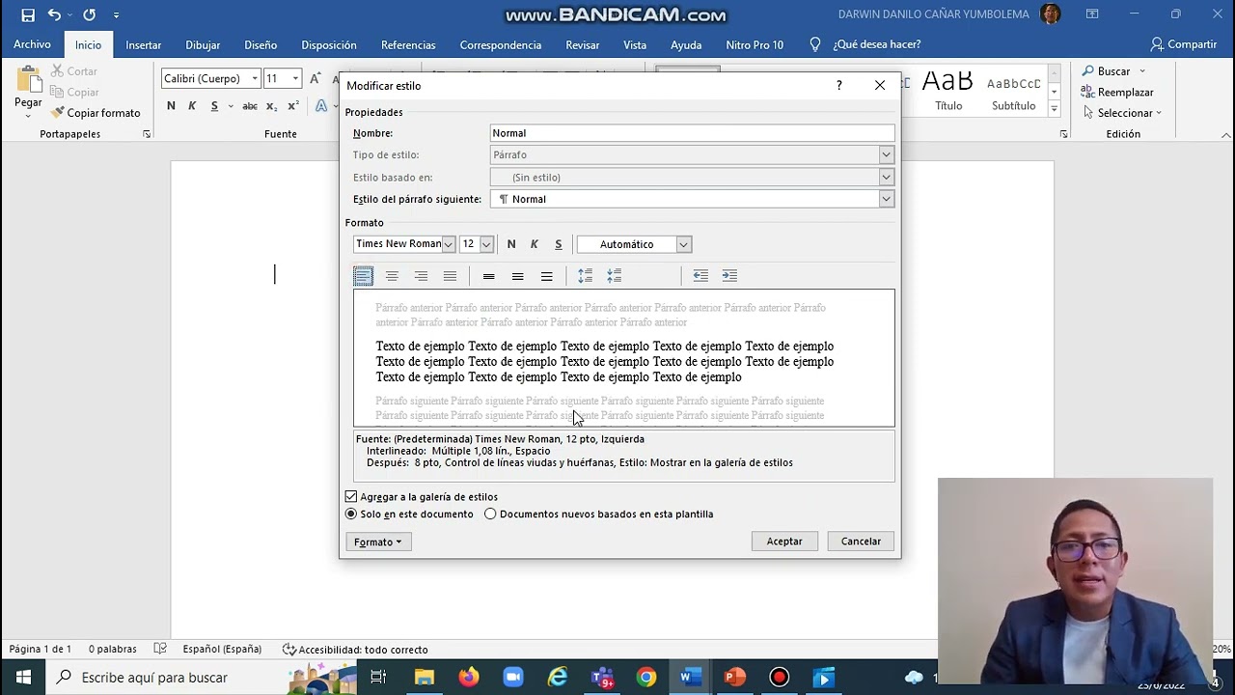Open Estilo basado en dropdown
The image size is (1235, 695).
886,178
